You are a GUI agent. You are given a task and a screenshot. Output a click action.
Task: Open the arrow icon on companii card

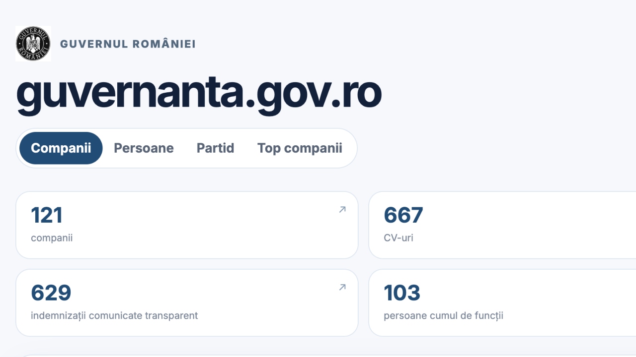(x=342, y=210)
